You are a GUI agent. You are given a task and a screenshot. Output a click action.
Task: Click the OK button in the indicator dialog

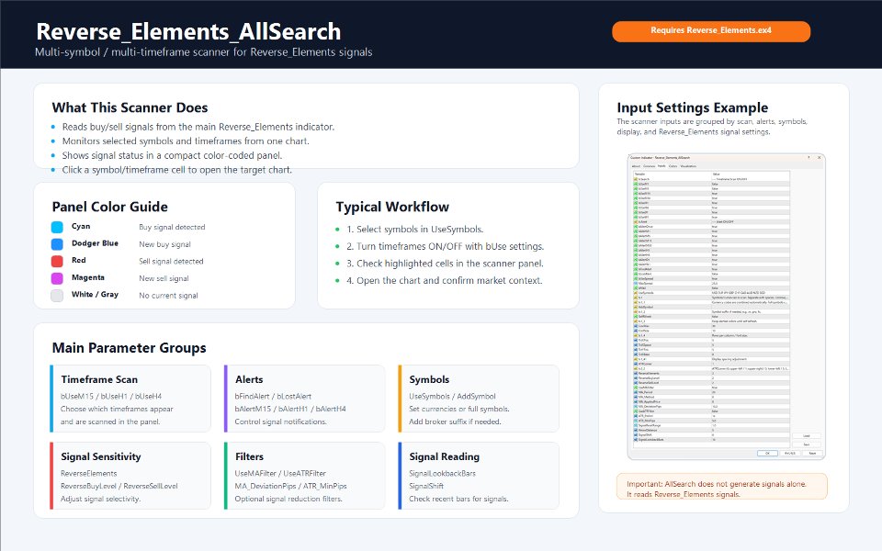767,453
